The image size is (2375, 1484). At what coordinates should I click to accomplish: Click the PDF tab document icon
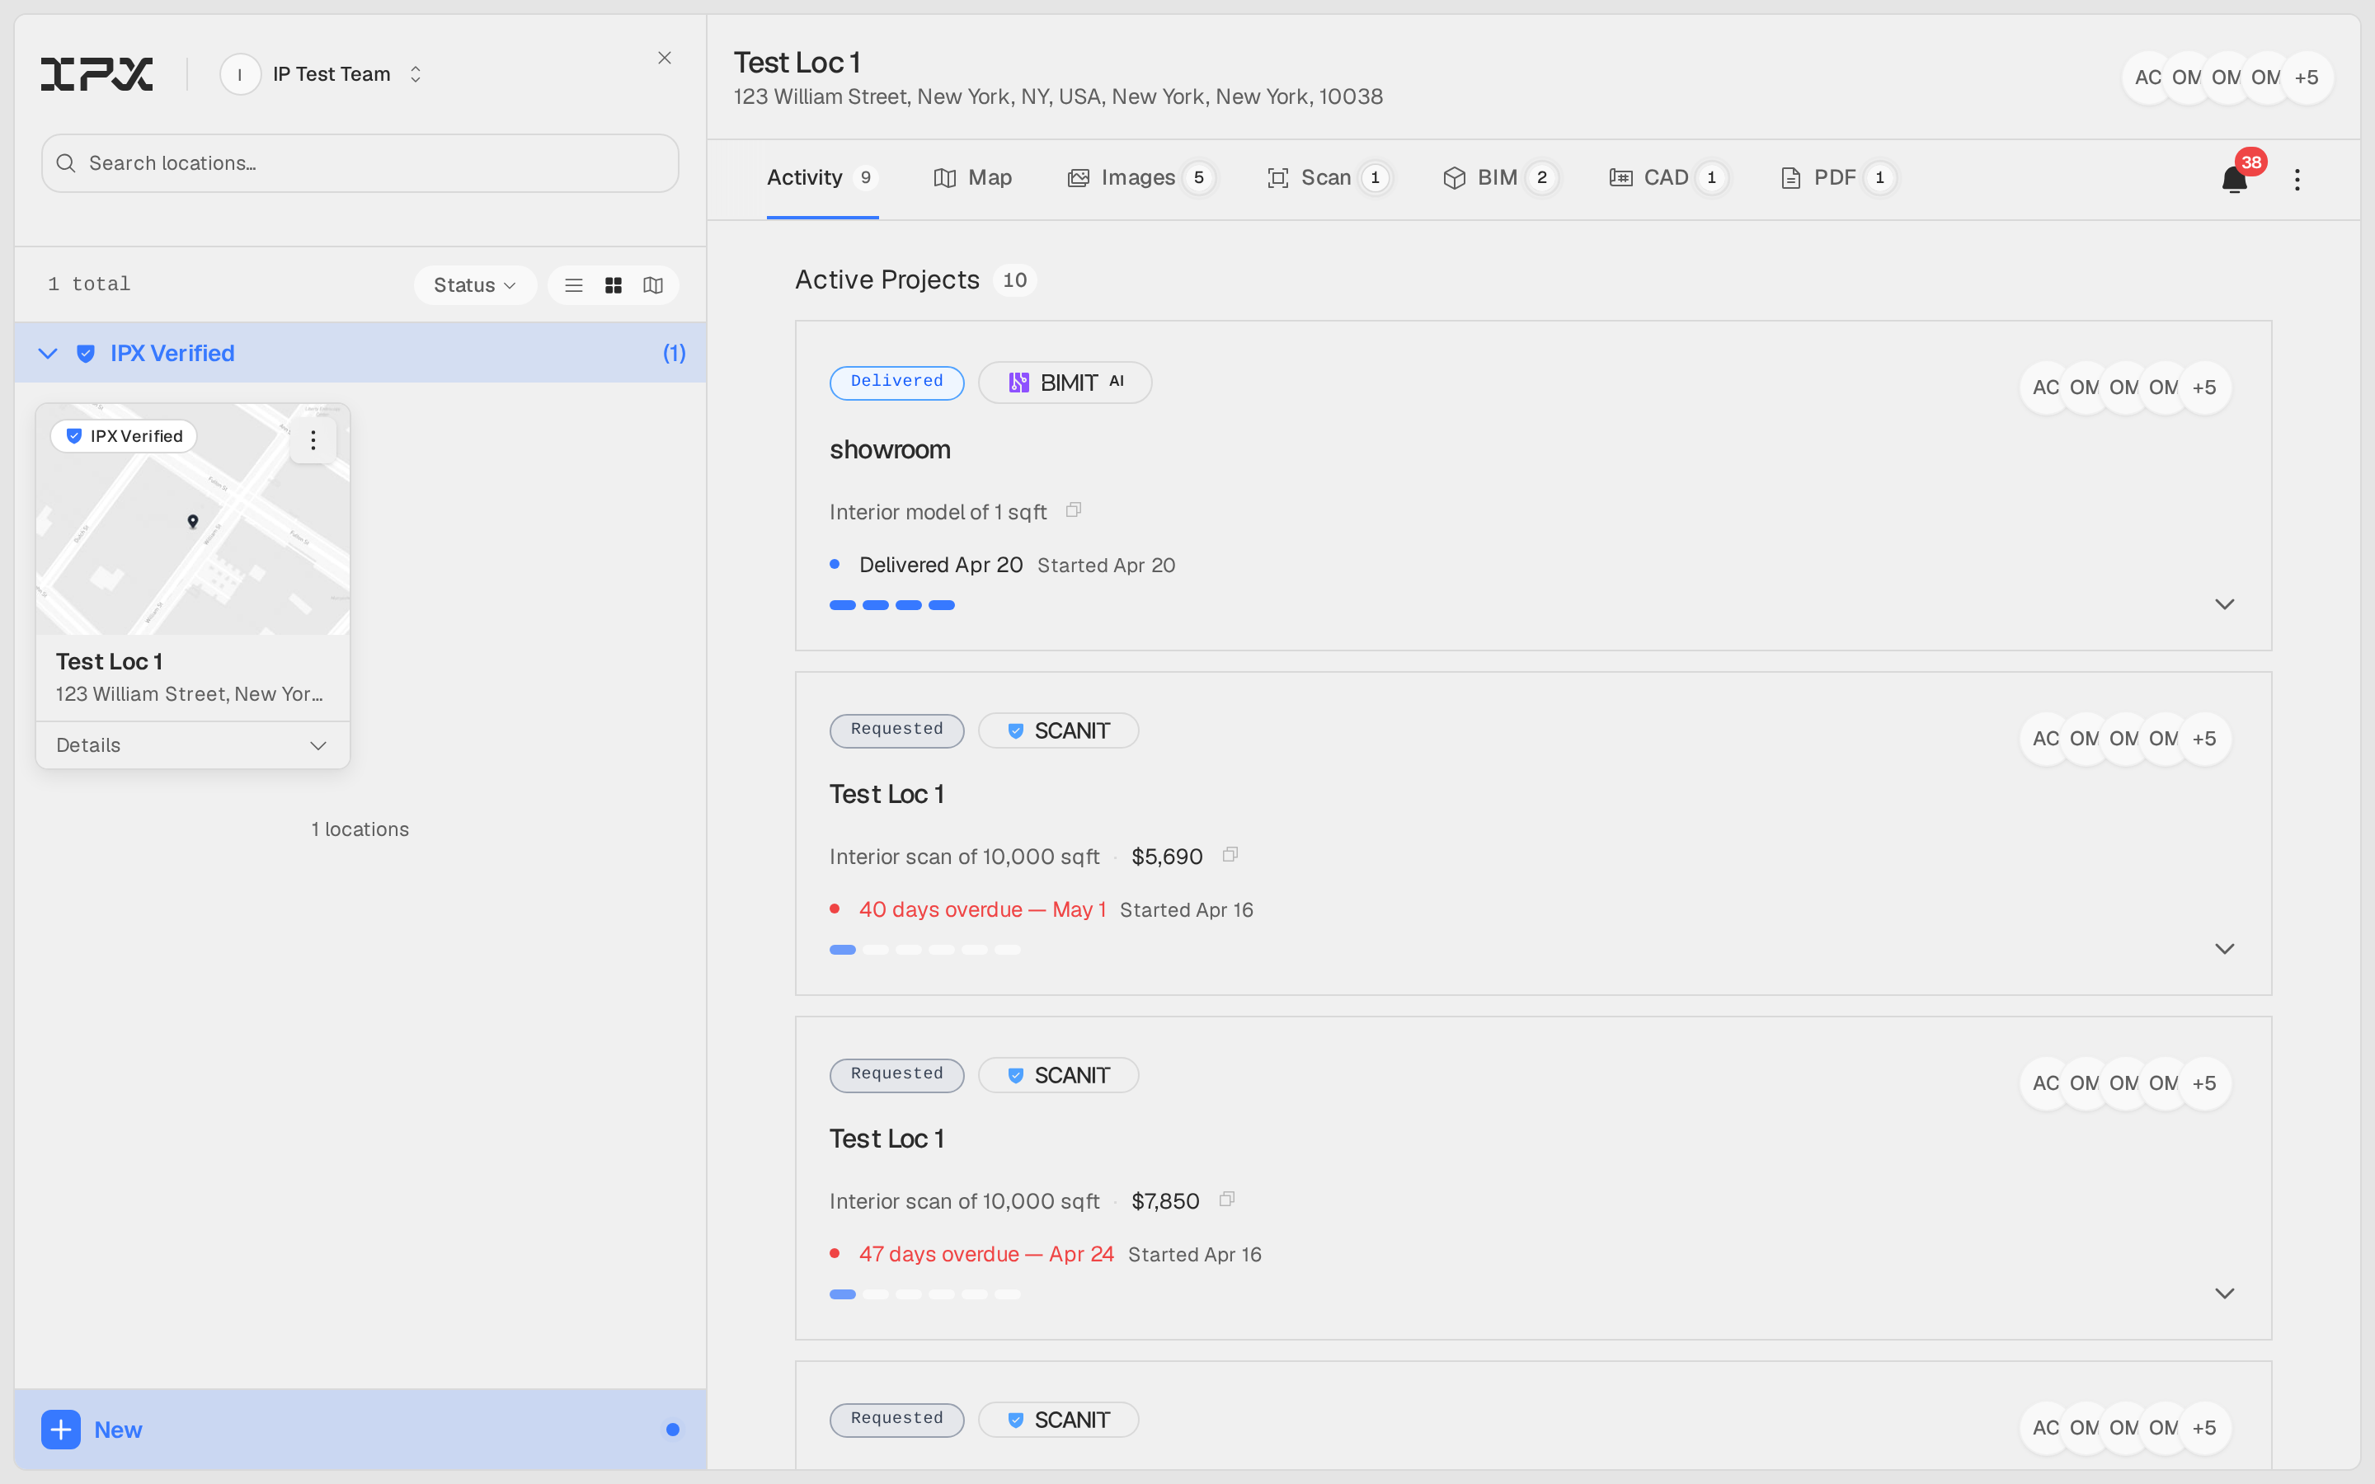[x=1791, y=177]
